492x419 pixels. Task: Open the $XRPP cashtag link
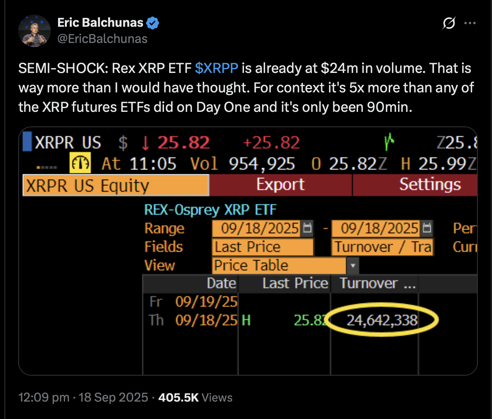[216, 68]
